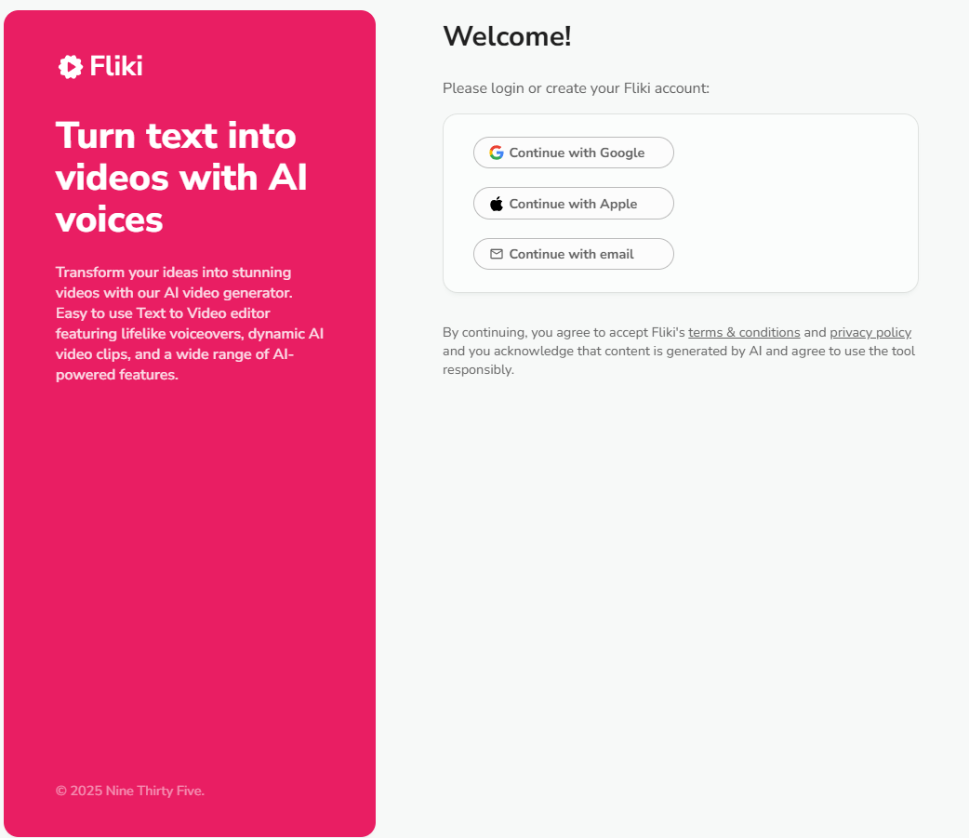Screen dimensions: 969x838
Task: Choose Continue with Apple
Action: 574,204
